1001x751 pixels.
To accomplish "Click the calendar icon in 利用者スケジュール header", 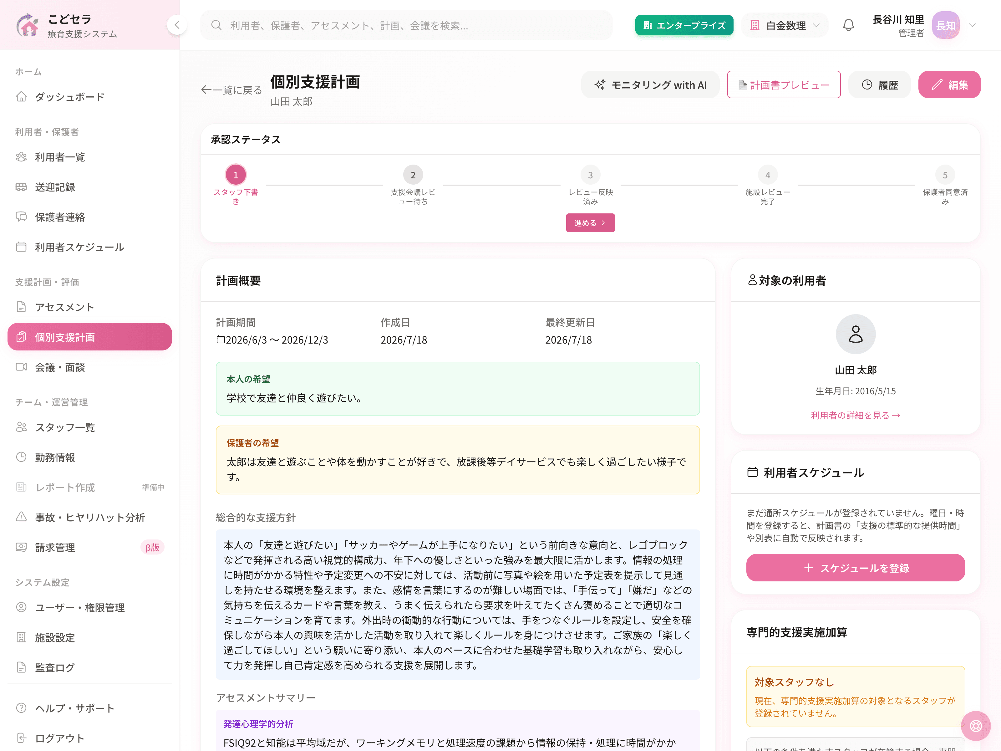I will [752, 472].
